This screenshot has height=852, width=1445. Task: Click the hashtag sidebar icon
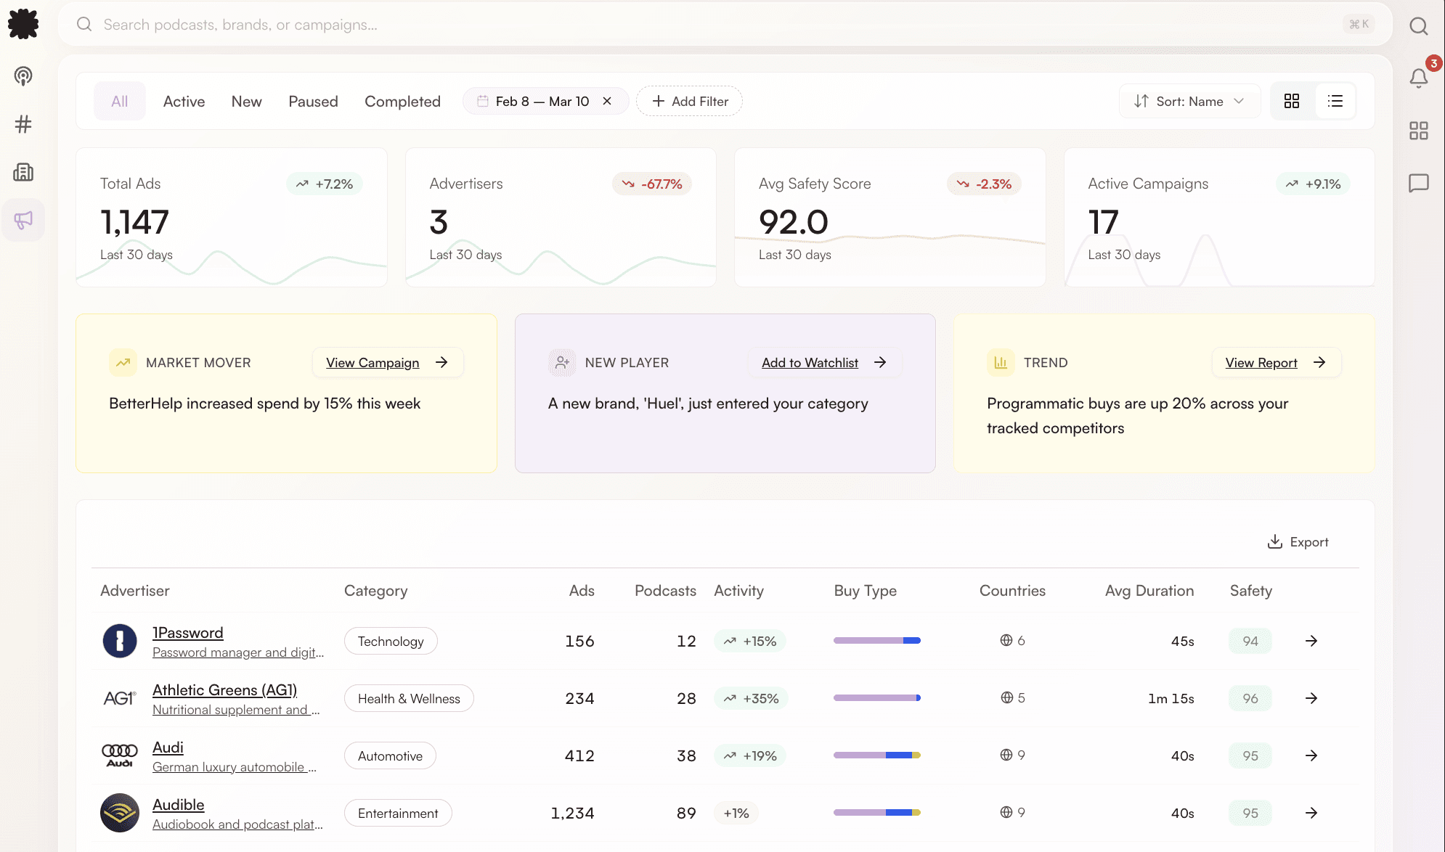tap(23, 124)
